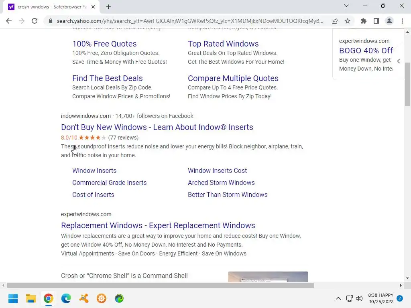Click the sidebar ad carousel left chevron

pyautogui.click(x=399, y=61)
